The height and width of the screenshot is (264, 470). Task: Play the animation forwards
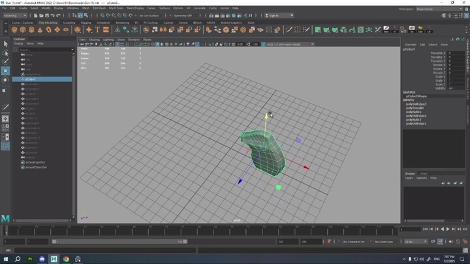(x=448, y=229)
